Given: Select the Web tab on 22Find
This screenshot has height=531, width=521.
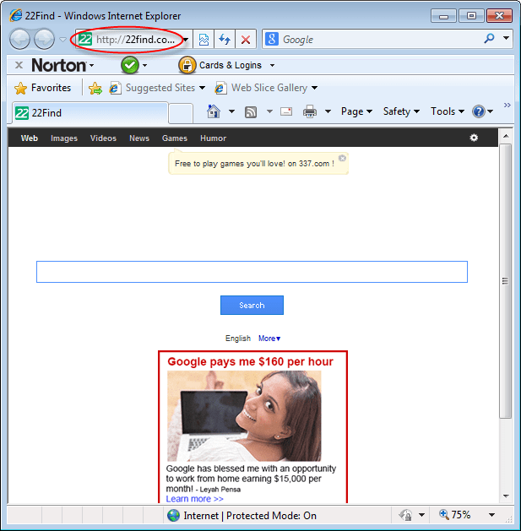Looking at the screenshot, I should click(x=30, y=138).
